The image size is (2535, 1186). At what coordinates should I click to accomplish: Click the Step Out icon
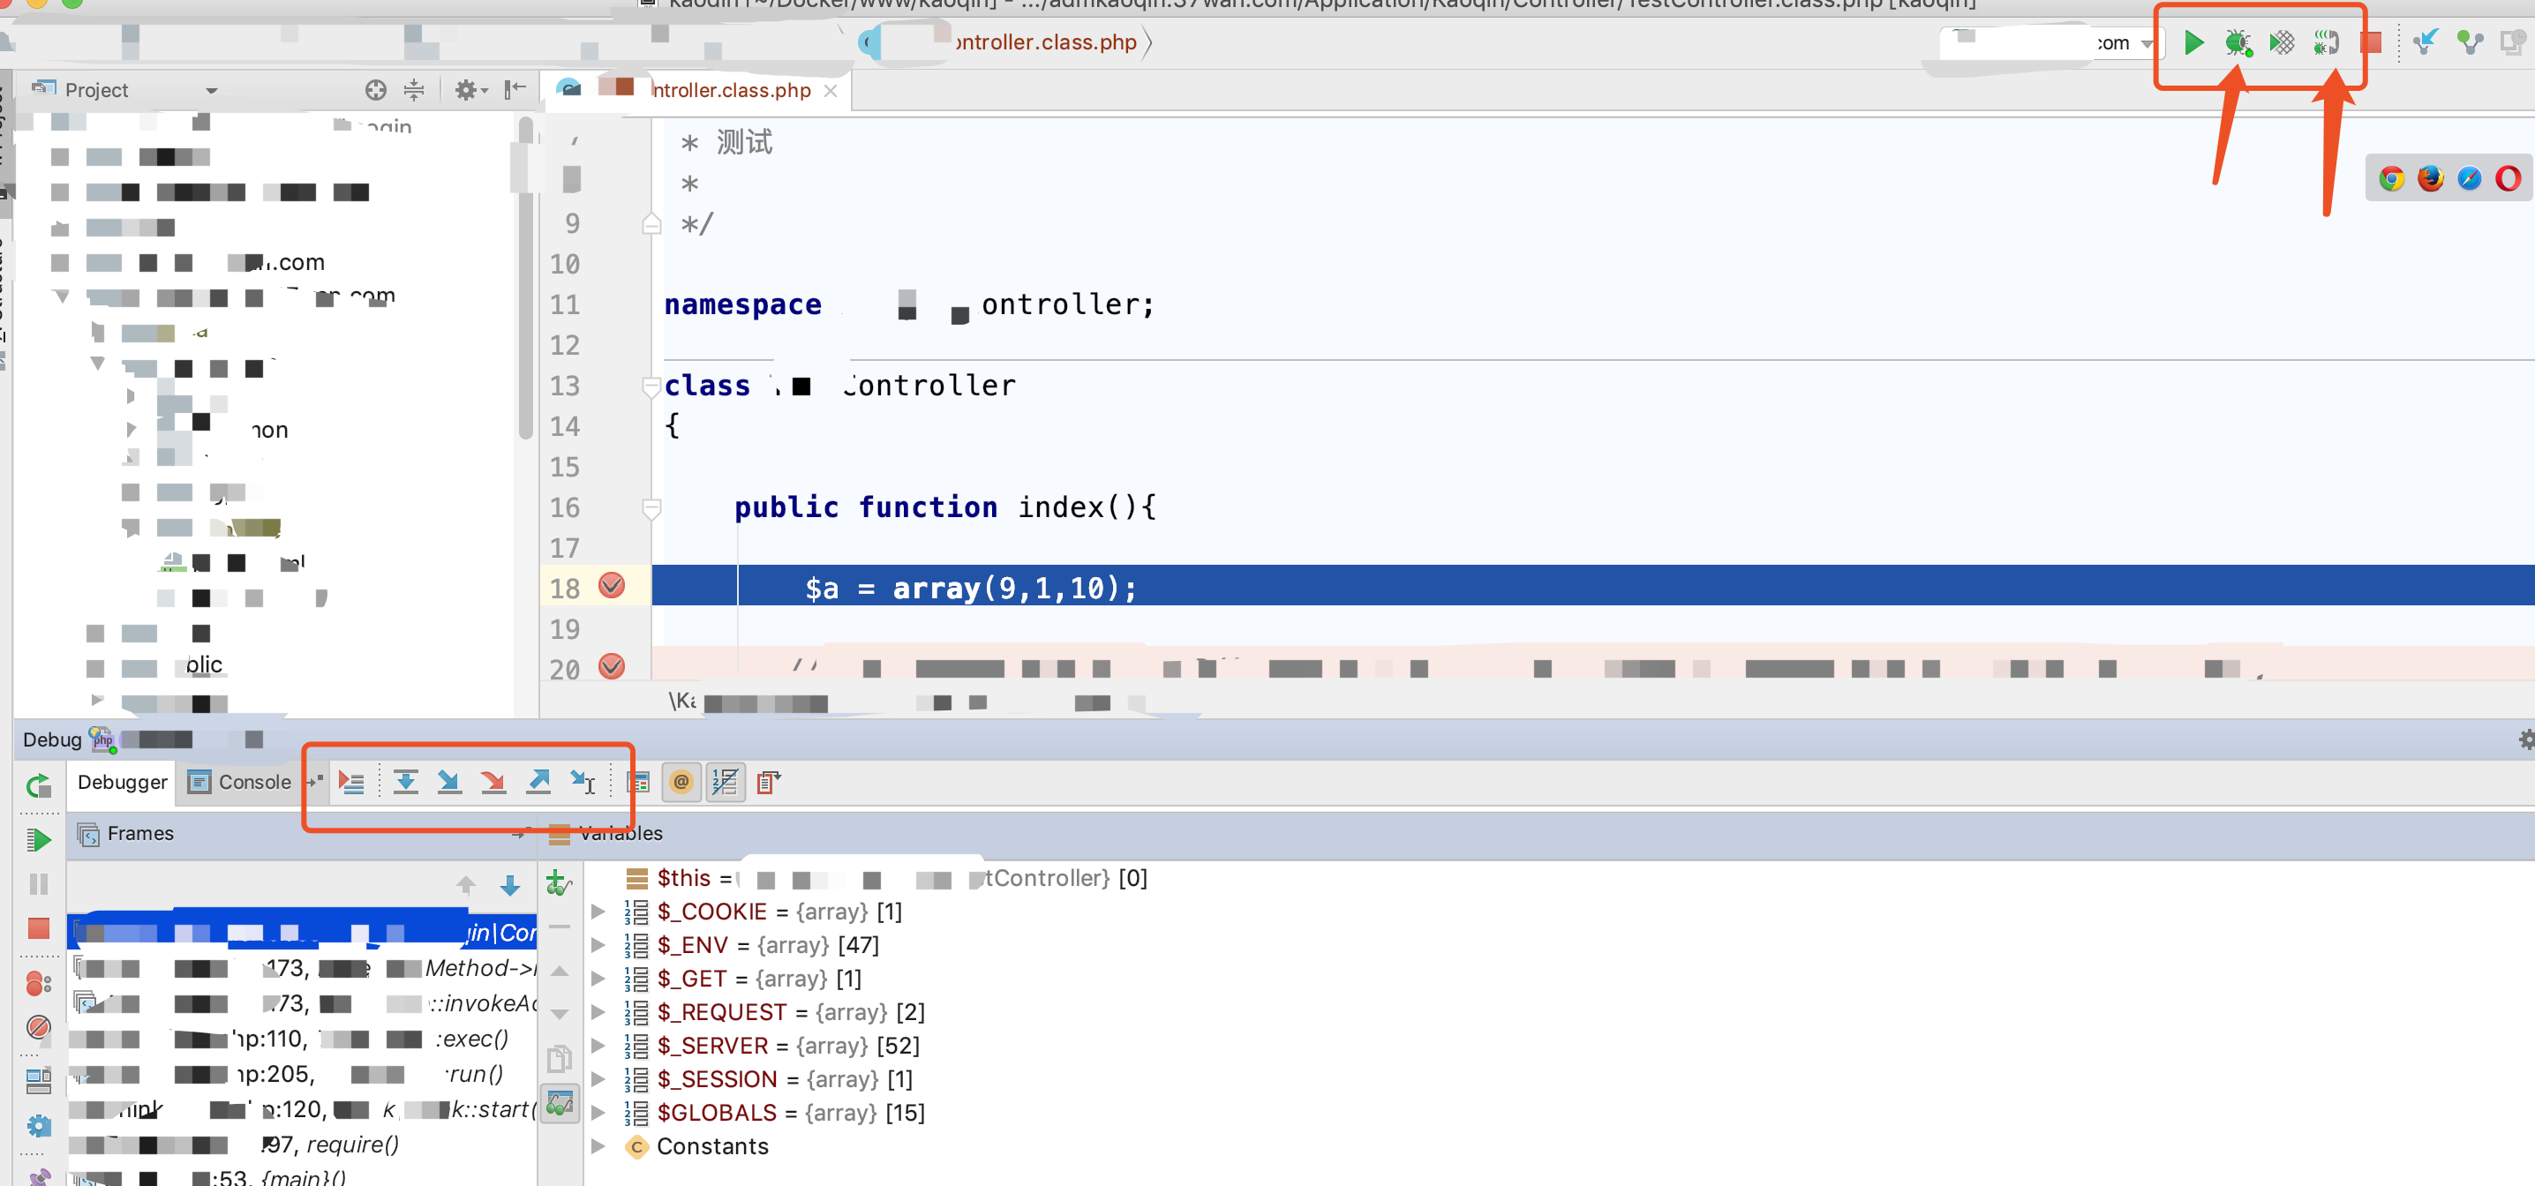[538, 783]
